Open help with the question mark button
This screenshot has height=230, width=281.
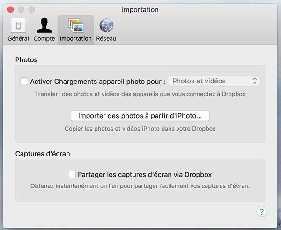click(x=262, y=212)
